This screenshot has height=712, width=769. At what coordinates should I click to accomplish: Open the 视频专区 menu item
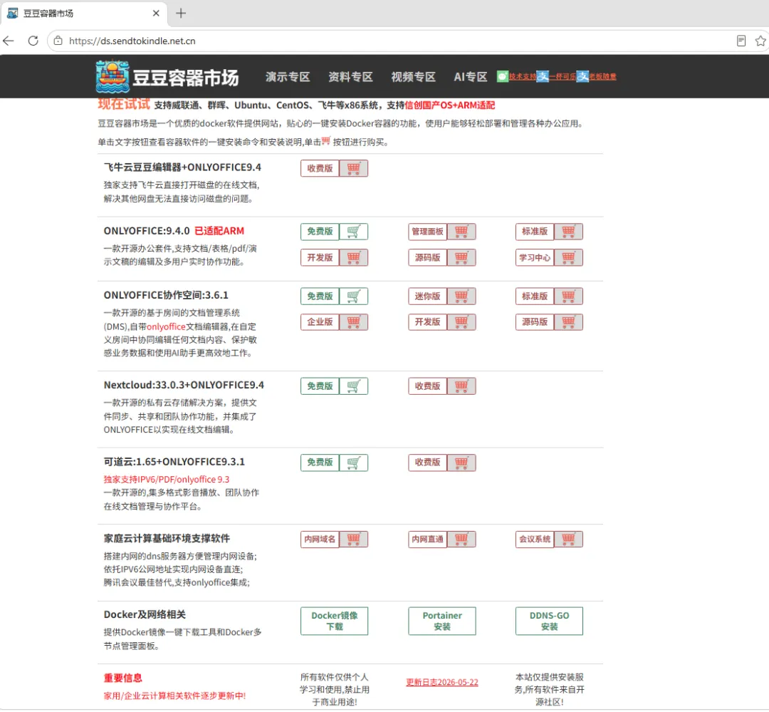[414, 77]
